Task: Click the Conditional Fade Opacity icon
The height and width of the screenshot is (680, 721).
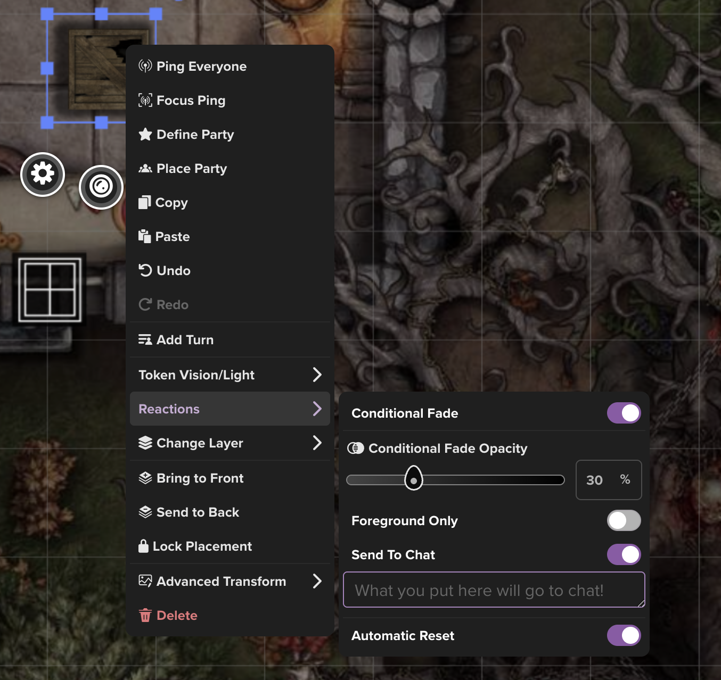Action: tap(356, 449)
